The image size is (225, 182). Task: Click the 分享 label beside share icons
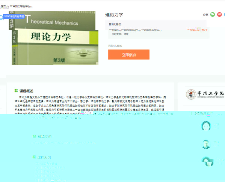point(205,15)
